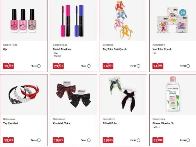The image size is (196, 147).
Task: Click the blue 2'li badge icon
Action: tap(183, 12)
